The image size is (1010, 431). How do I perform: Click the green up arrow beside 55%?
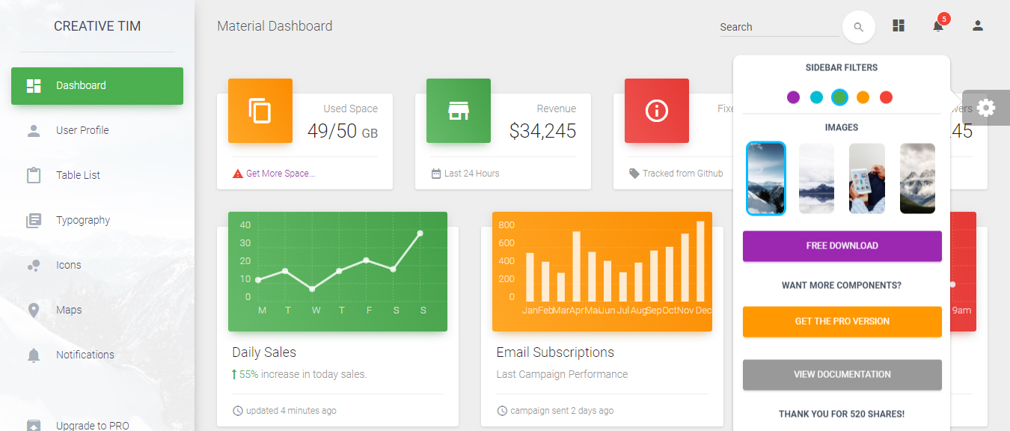pyautogui.click(x=234, y=374)
